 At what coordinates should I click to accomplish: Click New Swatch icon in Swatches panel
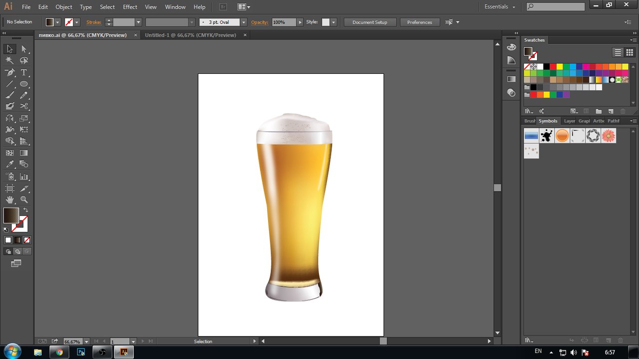pos(610,111)
